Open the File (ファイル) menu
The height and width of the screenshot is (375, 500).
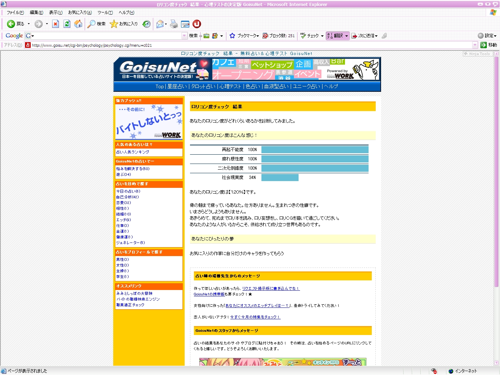click(15, 12)
